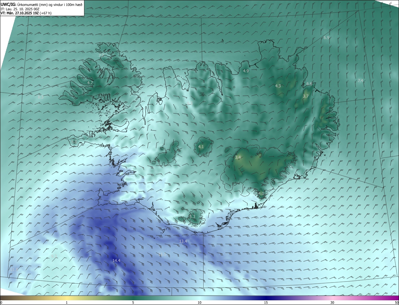Image resolution: width=399 pixels, height=305 pixels.
Task: Click the yellow section of the colour scale
Action: (67, 298)
